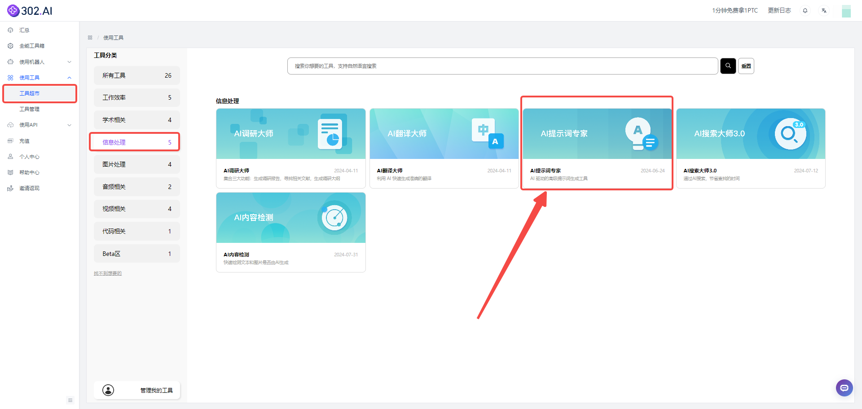Open the chat support bubble icon

[x=844, y=388]
